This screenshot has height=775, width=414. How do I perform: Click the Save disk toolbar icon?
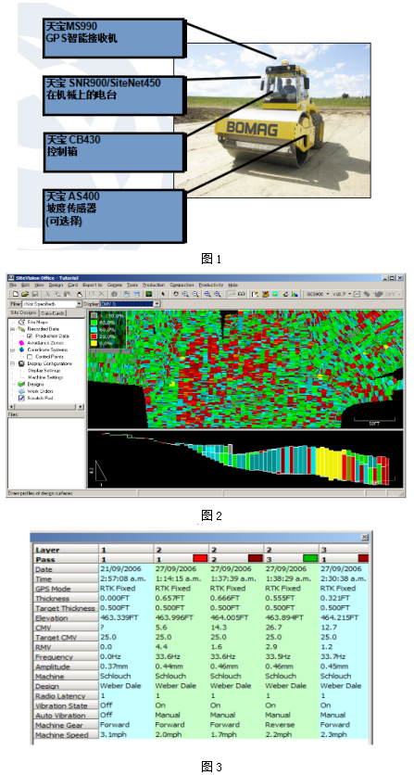35,294
